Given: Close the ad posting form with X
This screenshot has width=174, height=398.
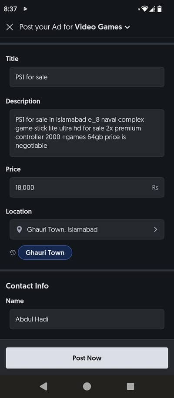Looking at the screenshot, I should 10,27.
